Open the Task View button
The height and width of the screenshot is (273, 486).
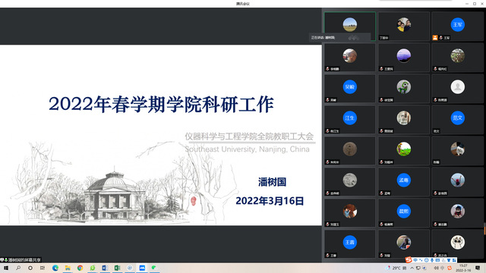[x=43, y=268]
